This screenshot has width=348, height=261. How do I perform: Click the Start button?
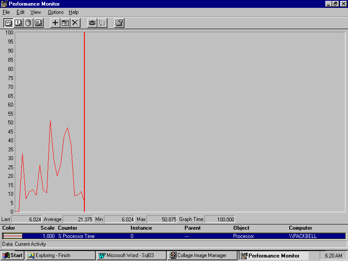(13, 255)
